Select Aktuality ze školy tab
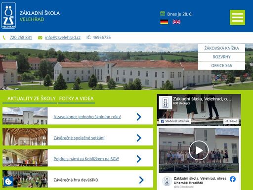Viewport: 253px width, 190px height. (x=32, y=98)
